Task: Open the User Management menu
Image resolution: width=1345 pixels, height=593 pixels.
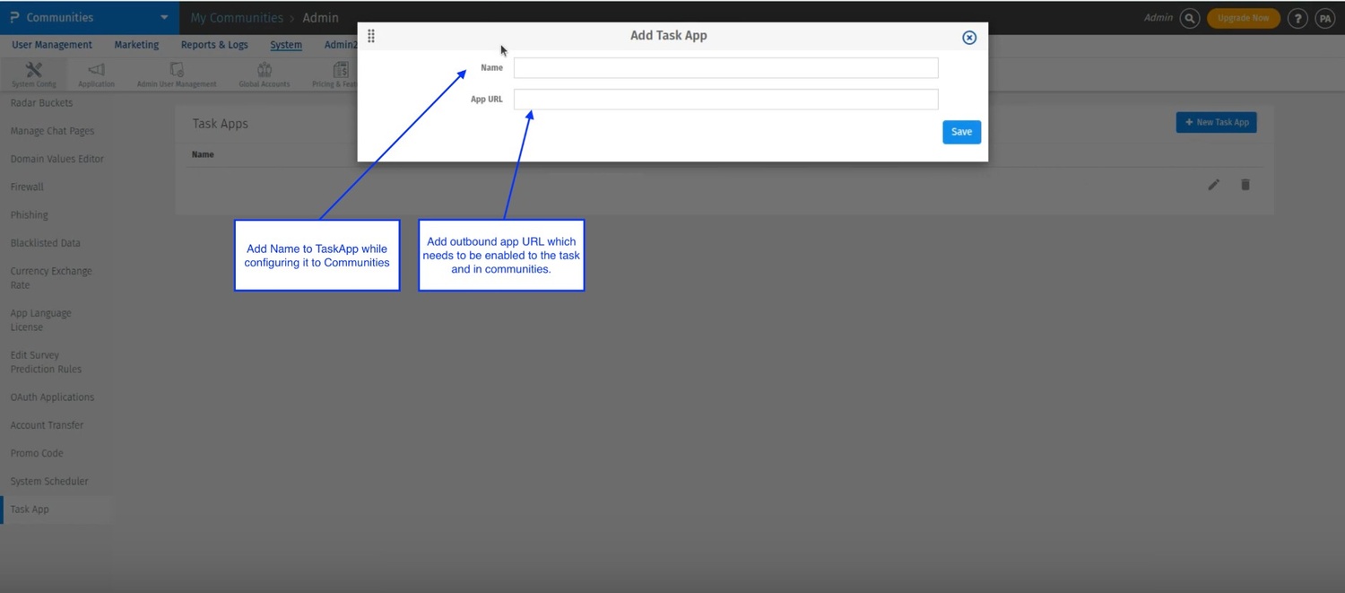Action: click(52, 45)
